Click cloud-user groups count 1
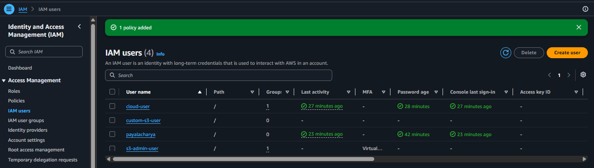This screenshot has height=168, width=594. coord(267,106)
